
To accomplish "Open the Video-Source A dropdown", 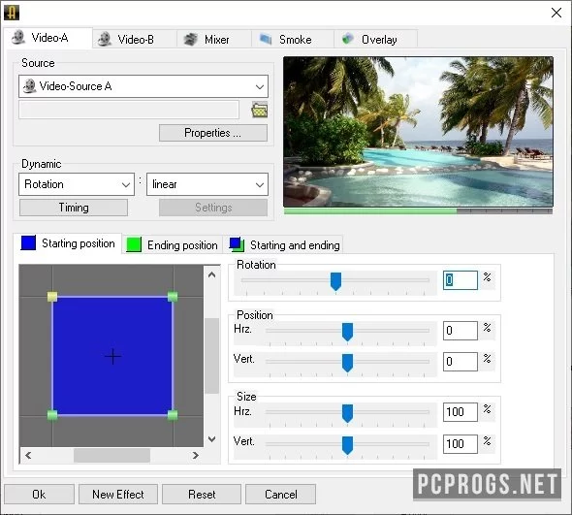I will tap(143, 86).
